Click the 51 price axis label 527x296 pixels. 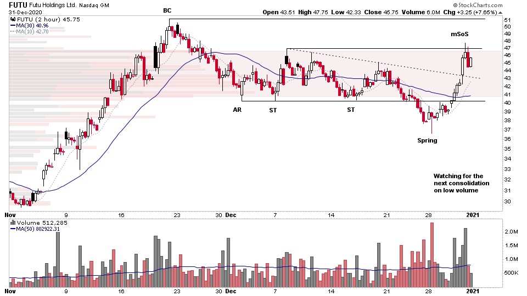click(507, 20)
